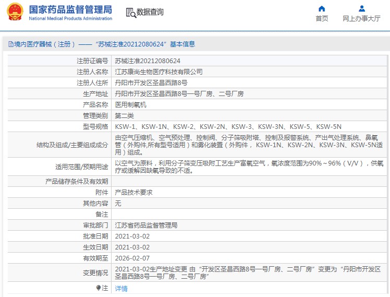This screenshot has width=390, height=297.
Task: Click the 产品名称 label
Action: pos(95,105)
